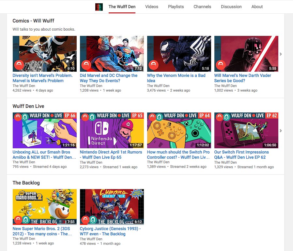The image size is (293, 251).
Task: Open the Comics - Will Wulff playlist heading
Action: click(x=33, y=21)
